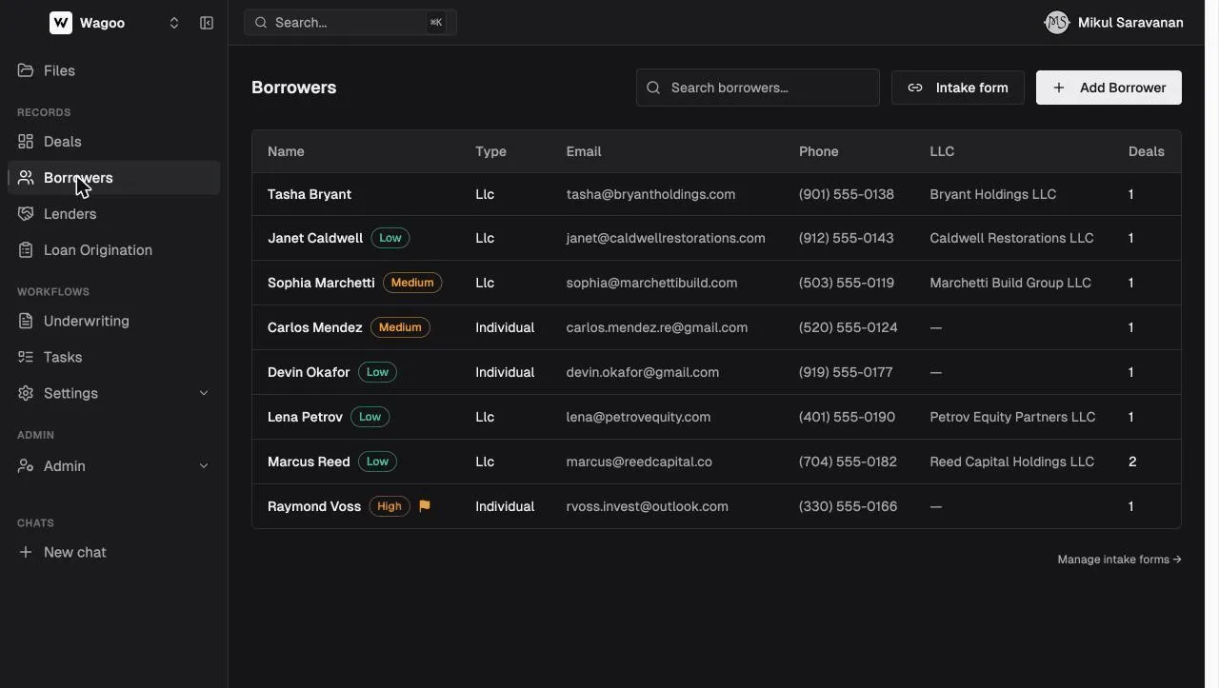Click the Add Borrower button
Viewport: 1219px width, 688px height.
(1109, 88)
